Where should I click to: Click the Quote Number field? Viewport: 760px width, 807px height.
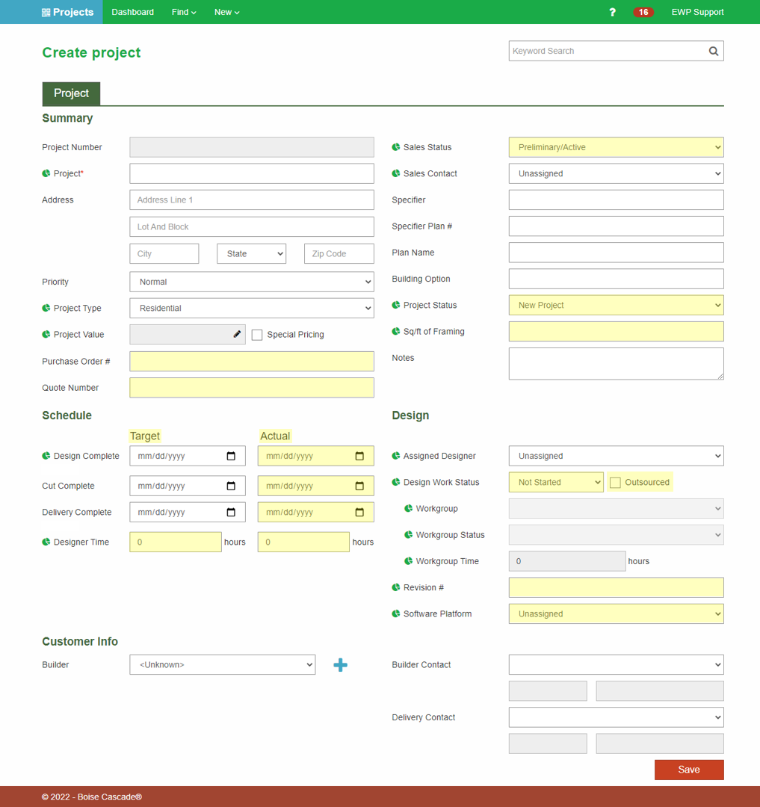252,388
